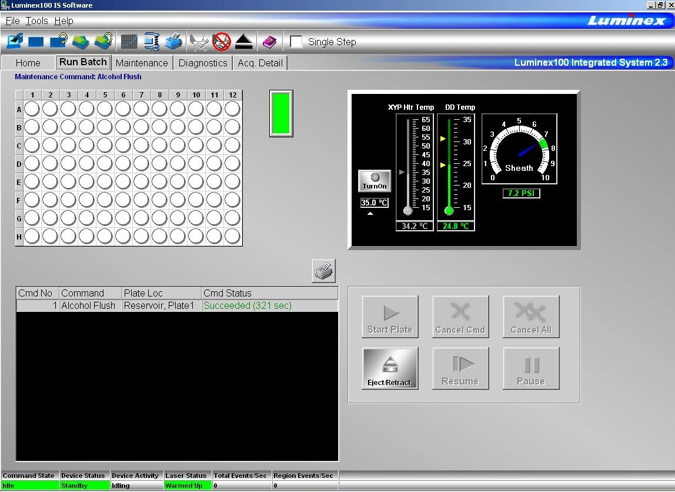
Task: Select the Alcohol Flush command cell
Action: click(91, 305)
